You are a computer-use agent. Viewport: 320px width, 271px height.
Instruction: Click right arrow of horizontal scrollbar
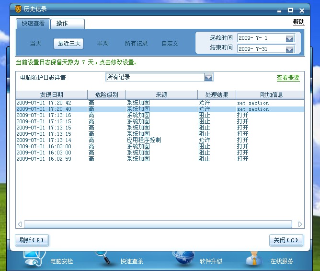300,224
